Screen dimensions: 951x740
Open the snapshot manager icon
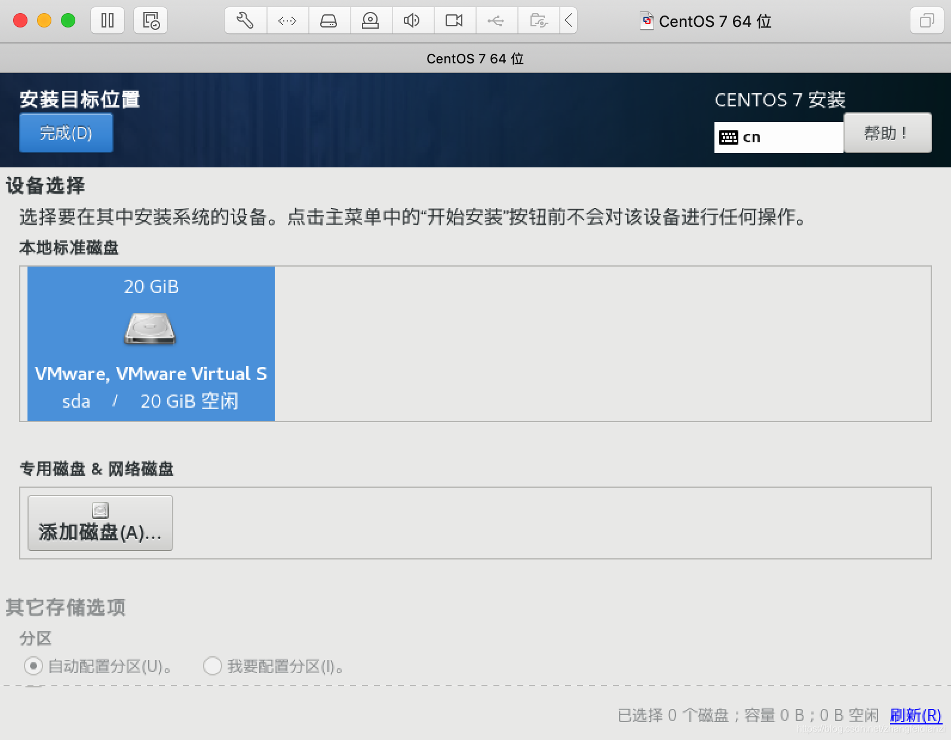point(151,21)
